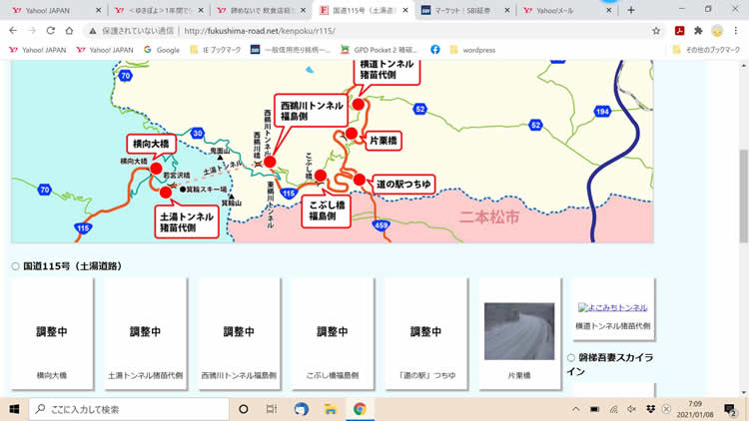Open the Facebook bookmark icon

435,49
